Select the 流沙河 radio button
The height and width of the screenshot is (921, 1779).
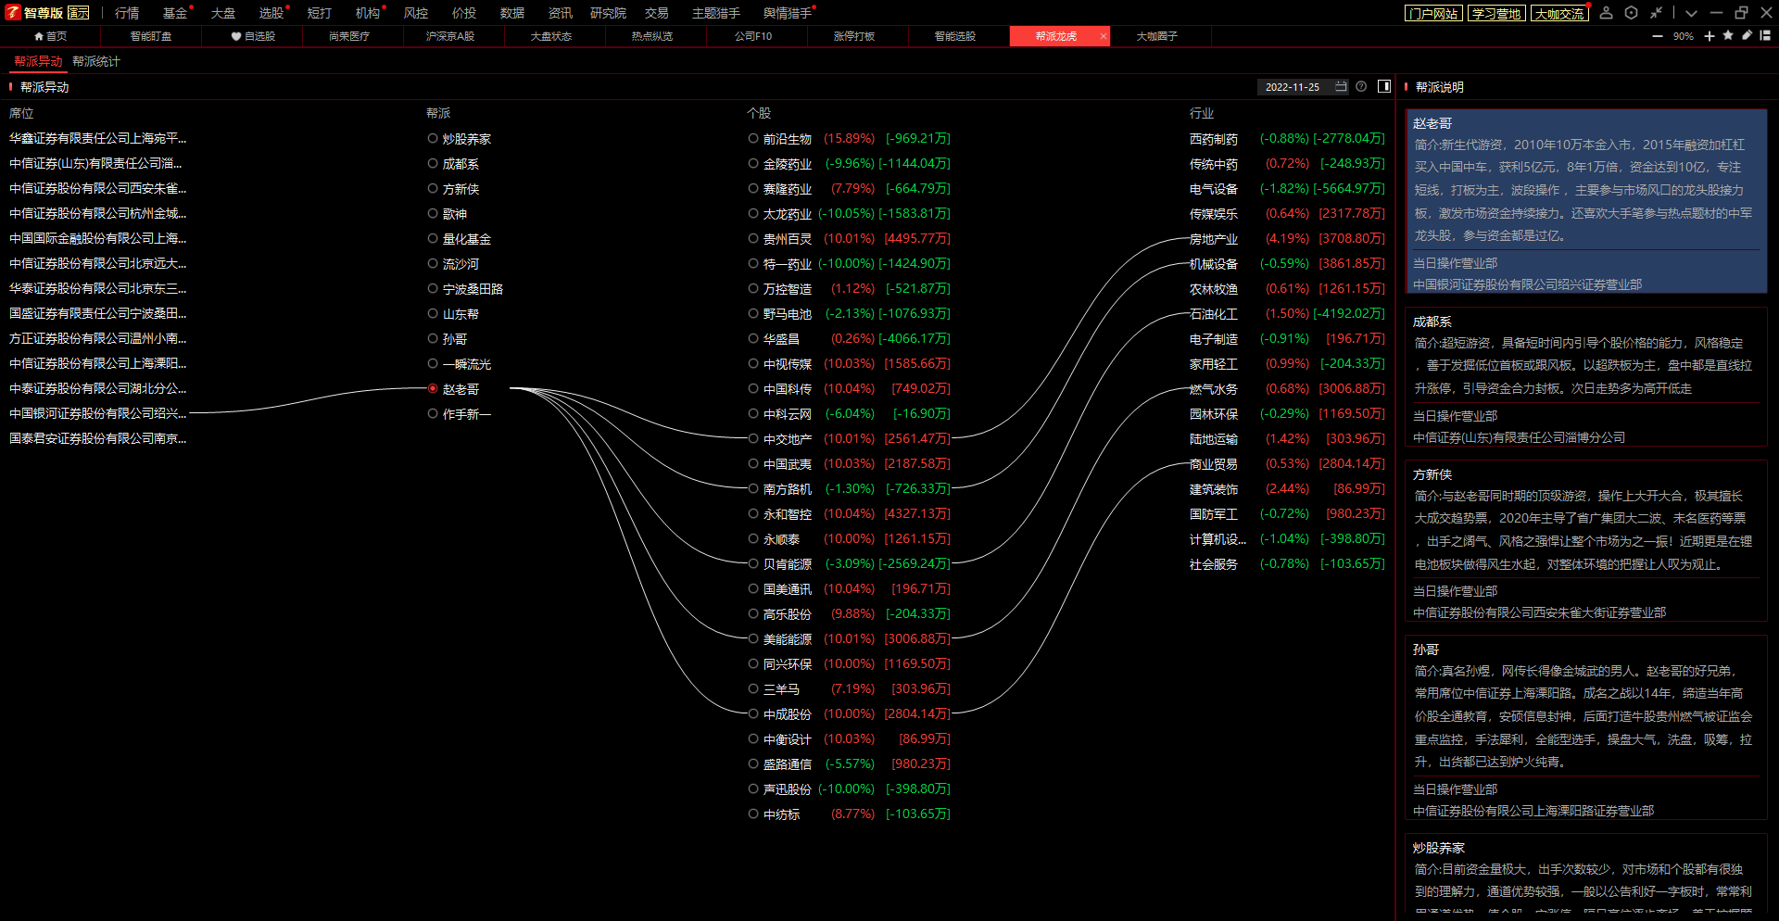(x=433, y=263)
